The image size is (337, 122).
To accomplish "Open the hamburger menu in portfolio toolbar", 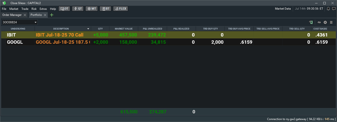I will 331,22.
